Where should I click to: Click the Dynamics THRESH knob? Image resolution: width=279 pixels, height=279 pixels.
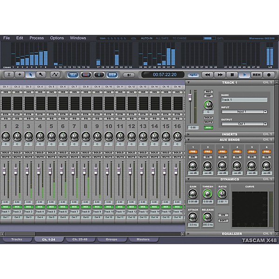[x=207, y=194]
